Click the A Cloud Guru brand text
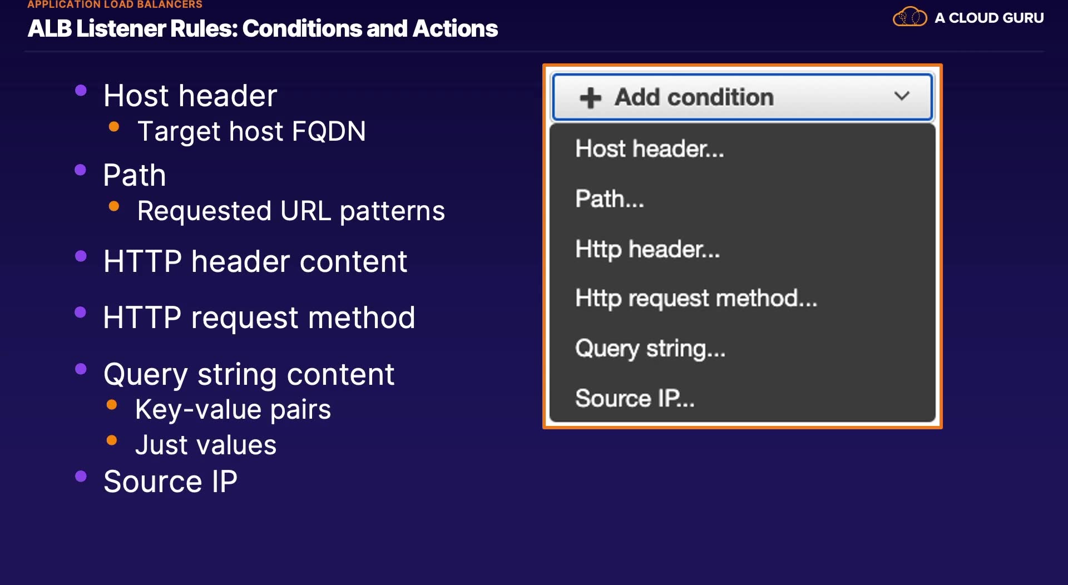 989,18
